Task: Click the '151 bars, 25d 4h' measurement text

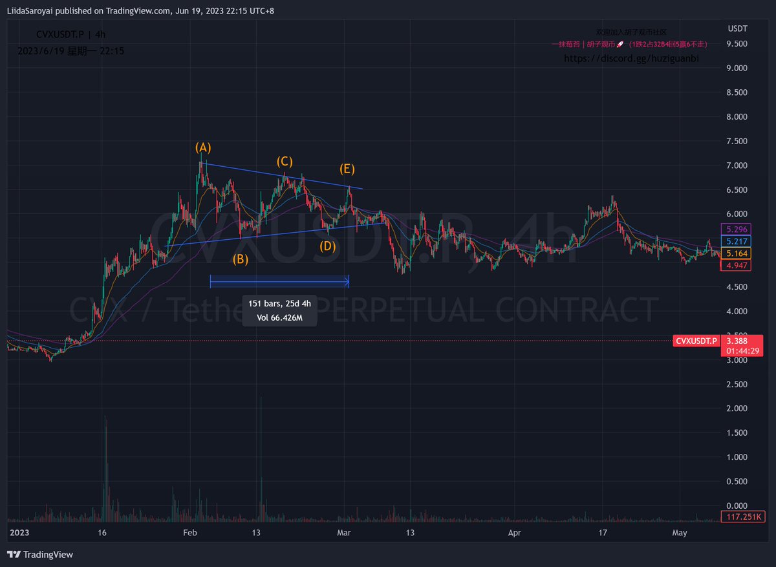Action: pyautogui.click(x=279, y=304)
